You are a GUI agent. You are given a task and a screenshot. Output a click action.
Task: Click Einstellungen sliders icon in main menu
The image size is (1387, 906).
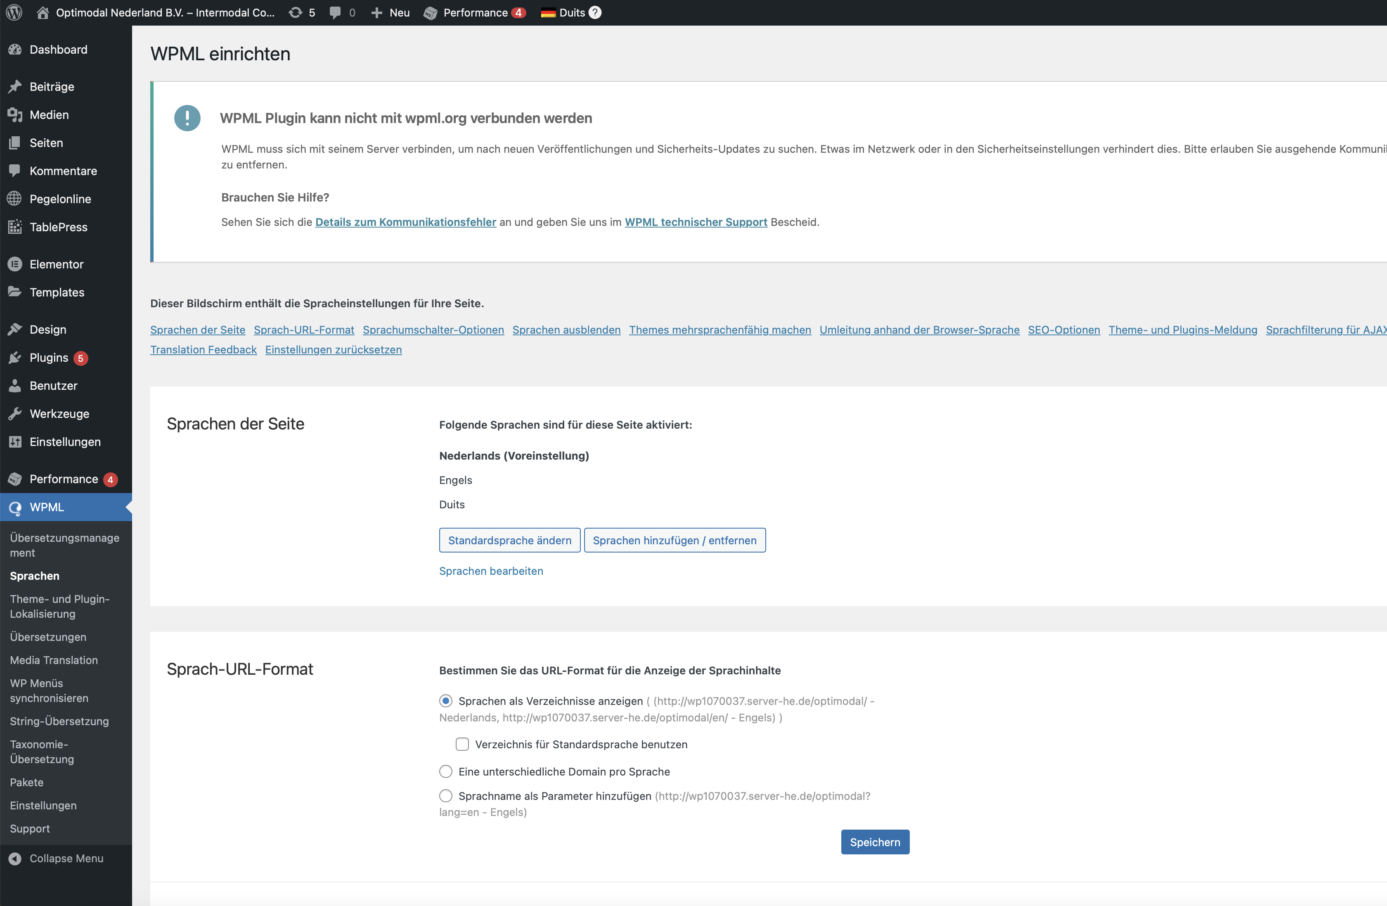coord(14,441)
